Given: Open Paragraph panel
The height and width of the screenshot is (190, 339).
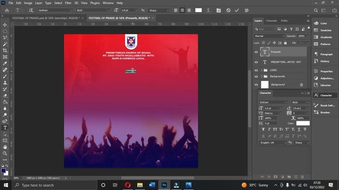Looking at the screenshot, I should click(x=324, y=54).
